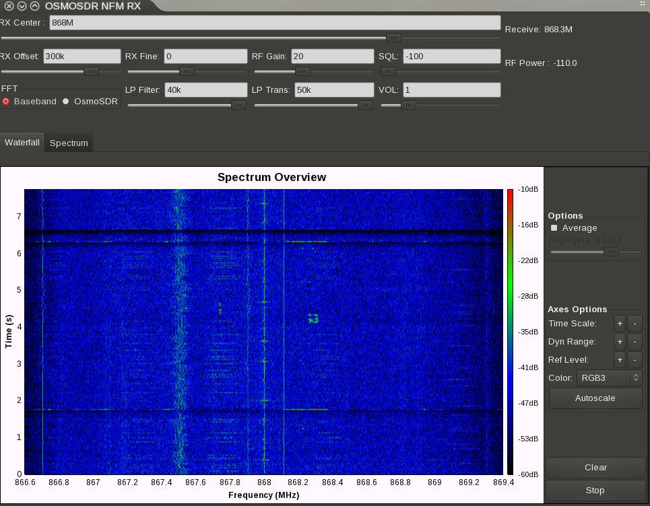Lower Ref Level using minus button
The image size is (650, 506).
(x=635, y=360)
